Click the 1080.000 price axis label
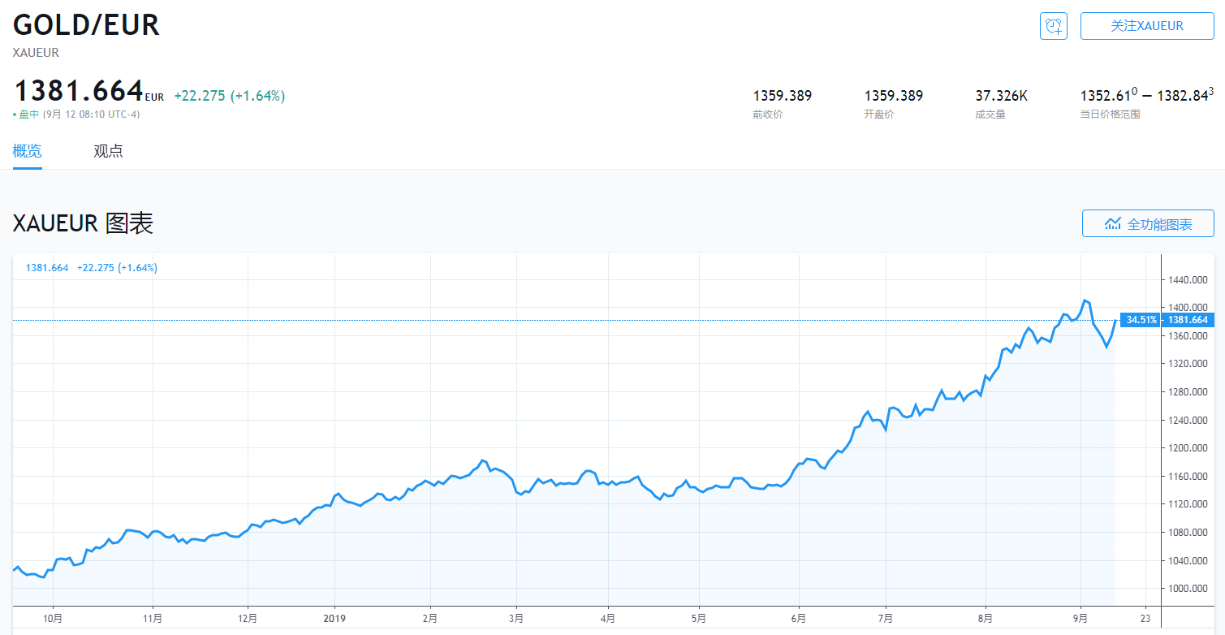The image size is (1225, 635). tap(1189, 532)
